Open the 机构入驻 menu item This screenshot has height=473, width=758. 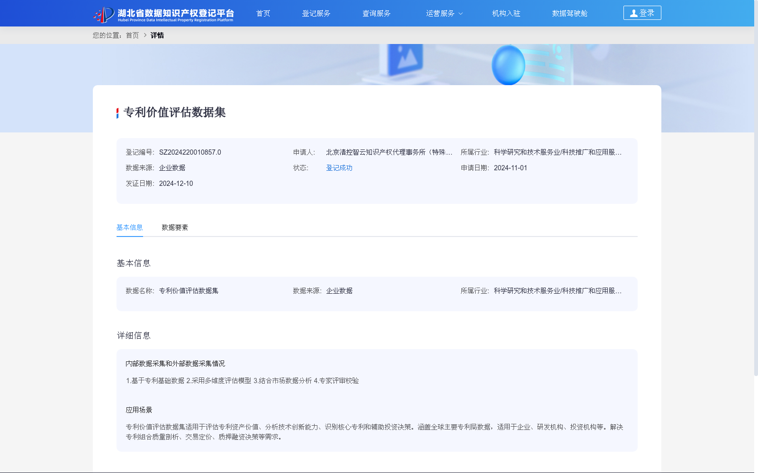(506, 13)
